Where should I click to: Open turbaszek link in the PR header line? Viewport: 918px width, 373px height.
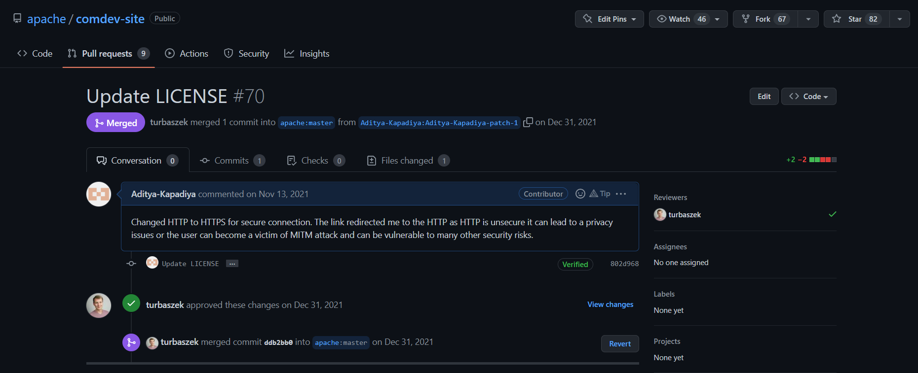point(169,122)
